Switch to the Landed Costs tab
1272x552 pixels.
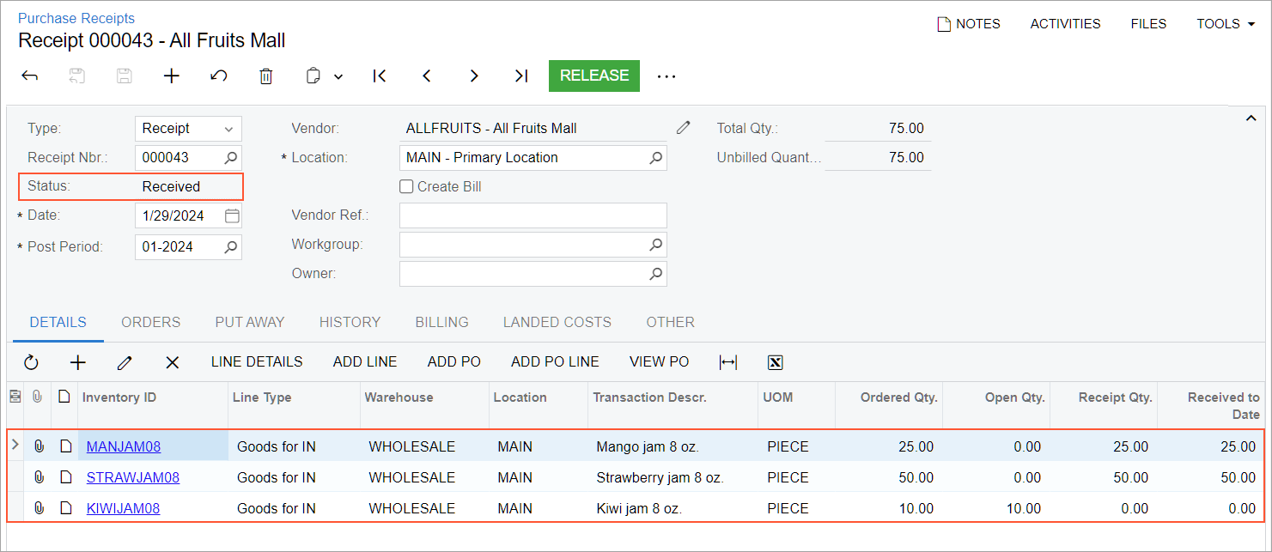(x=557, y=323)
